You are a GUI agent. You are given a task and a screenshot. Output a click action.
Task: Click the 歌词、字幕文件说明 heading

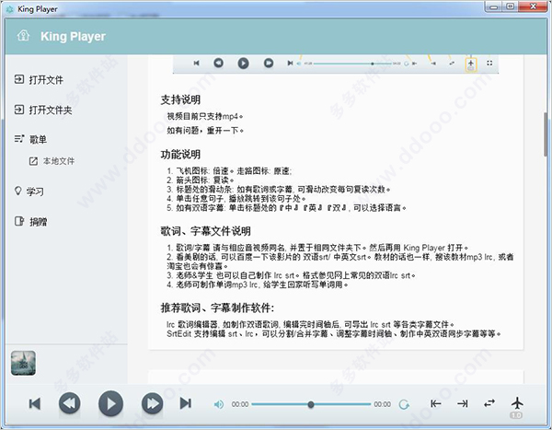[x=205, y=231]
